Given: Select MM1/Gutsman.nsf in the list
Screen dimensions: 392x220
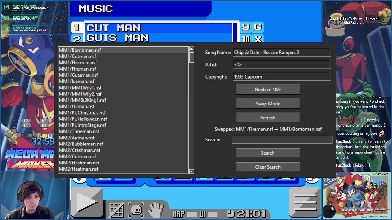Looking at the screenshot, I should pos(123,75).
